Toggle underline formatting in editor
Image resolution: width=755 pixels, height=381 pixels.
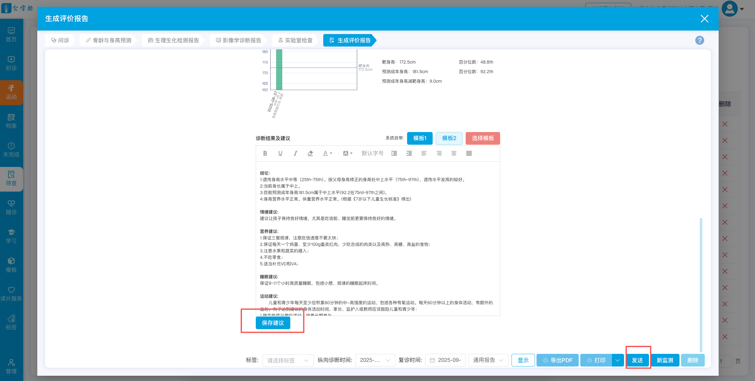click(280, 153)
